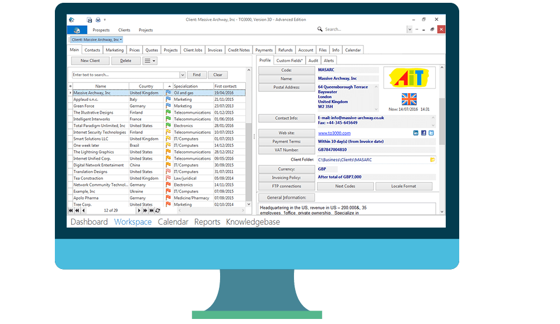Open the client's Facebook icon
The height and width of the screenshot is (324, 560).
tap(424, 132)
